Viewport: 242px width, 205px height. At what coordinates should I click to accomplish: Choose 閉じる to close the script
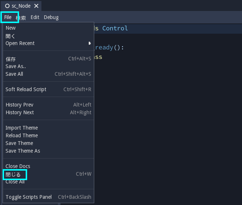point(48,174)
